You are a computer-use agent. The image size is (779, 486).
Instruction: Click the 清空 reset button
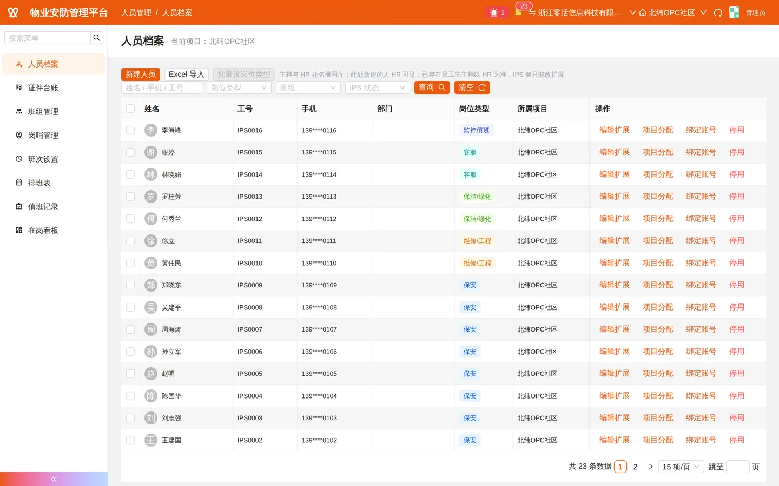472,87
